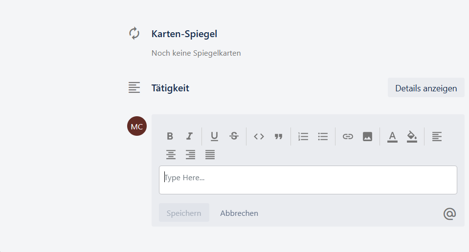Open the background fill color picker
Viewport: 469px width, 252px height.
(x=412, y=136)
